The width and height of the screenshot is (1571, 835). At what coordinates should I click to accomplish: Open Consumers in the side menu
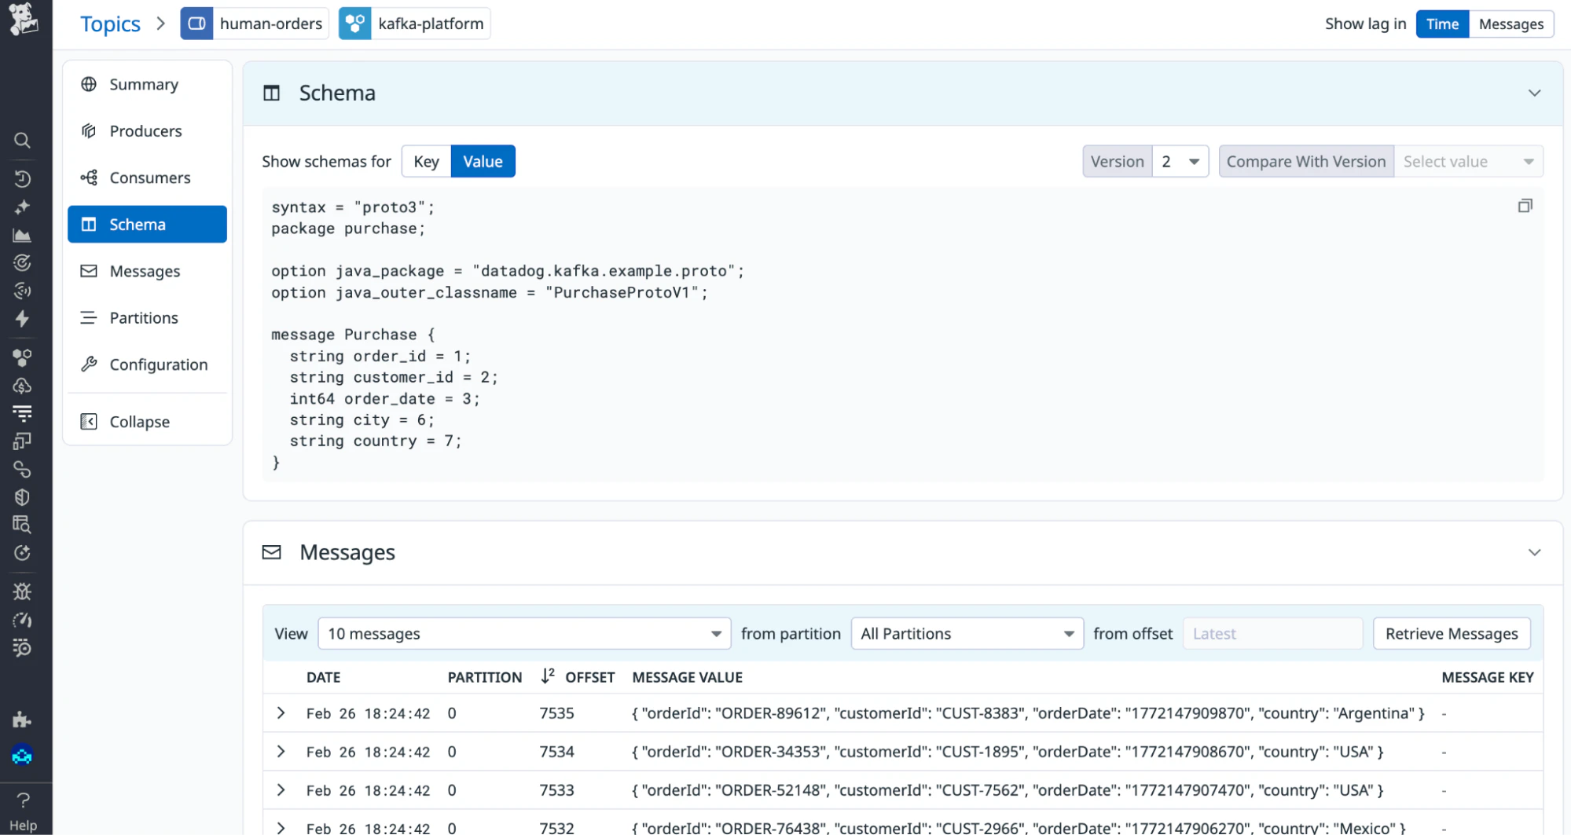(x=149, y=178)
